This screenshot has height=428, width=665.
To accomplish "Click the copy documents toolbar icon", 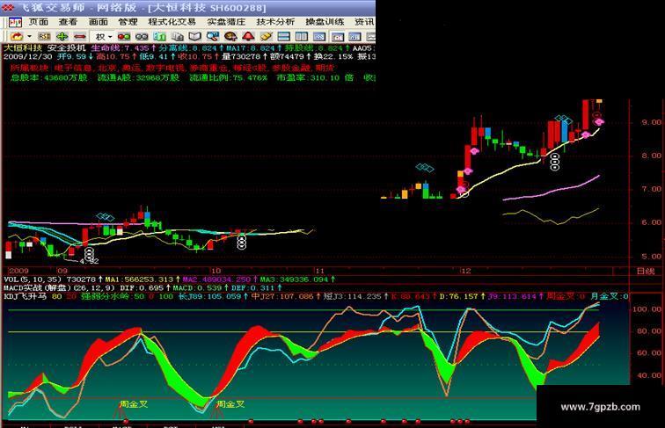I will (x=178, y=37).
